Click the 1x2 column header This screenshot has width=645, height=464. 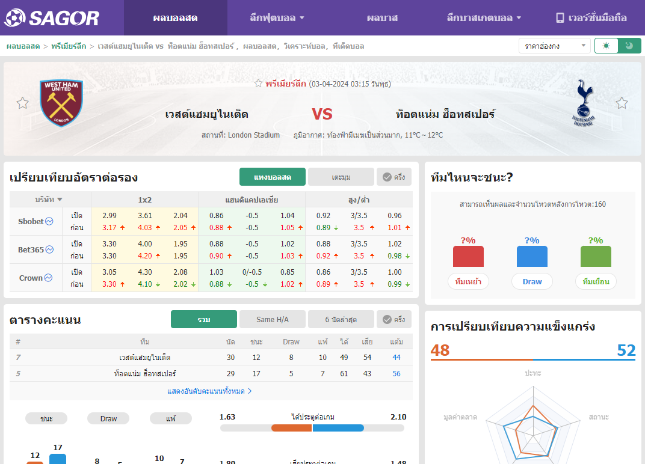[145, 200]
